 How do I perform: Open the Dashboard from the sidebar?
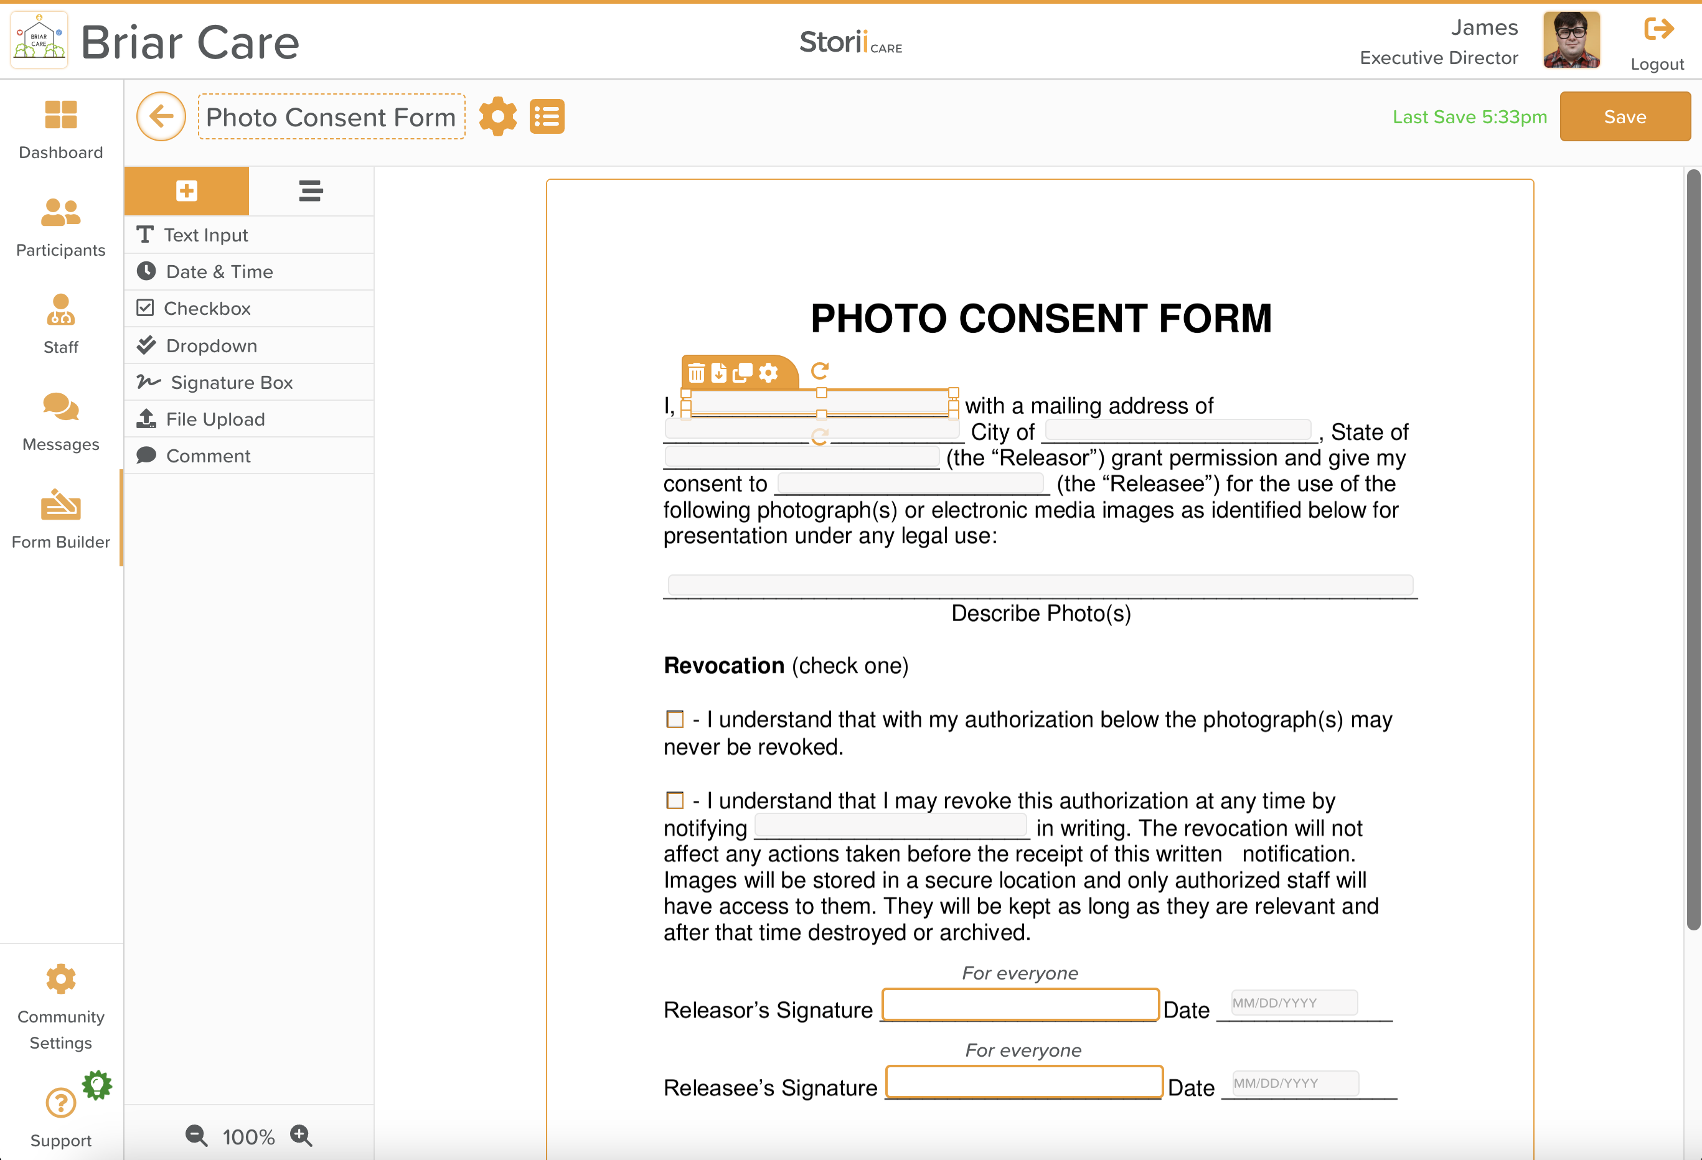point(61,129)
